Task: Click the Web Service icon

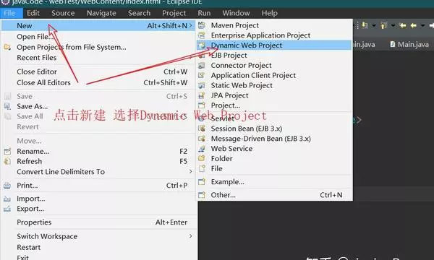Action: click(202, 149)
